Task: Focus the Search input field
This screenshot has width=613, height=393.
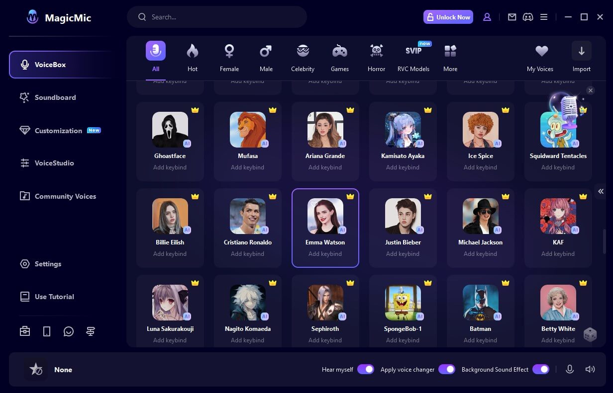Action: coord(217,17)
